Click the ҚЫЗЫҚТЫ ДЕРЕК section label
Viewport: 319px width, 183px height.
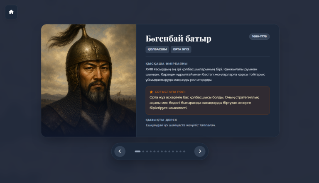tap(161, 120)
